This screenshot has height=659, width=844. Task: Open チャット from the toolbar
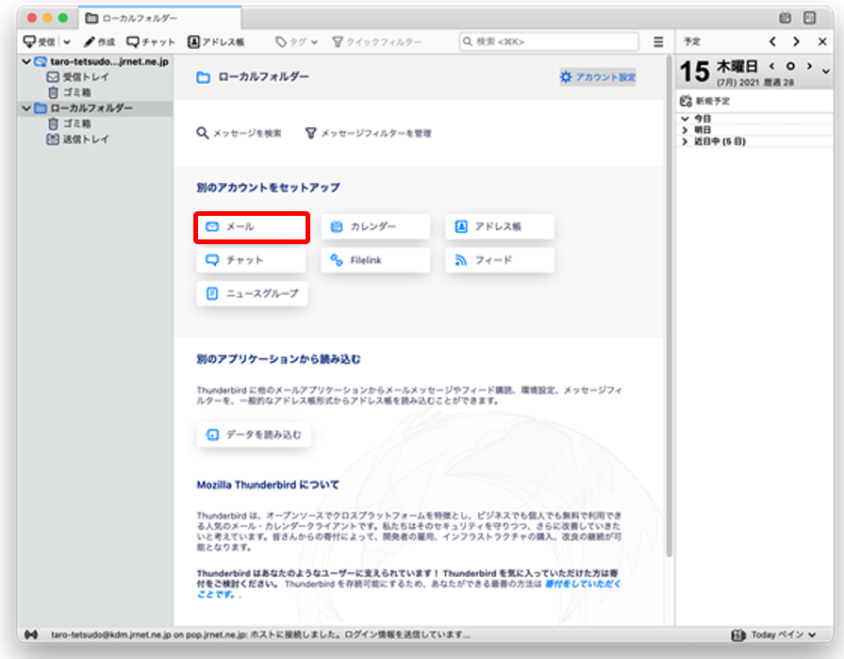click(x=151, y=41)
